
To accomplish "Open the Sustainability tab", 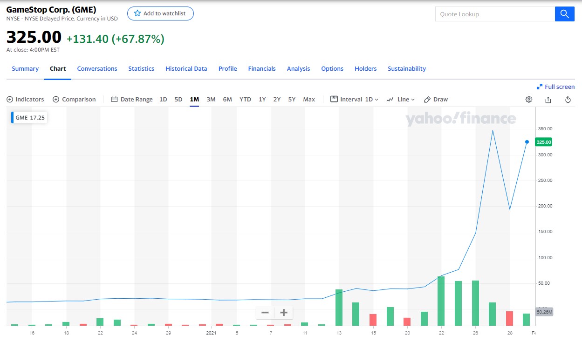I will click(x=407, y=68).
